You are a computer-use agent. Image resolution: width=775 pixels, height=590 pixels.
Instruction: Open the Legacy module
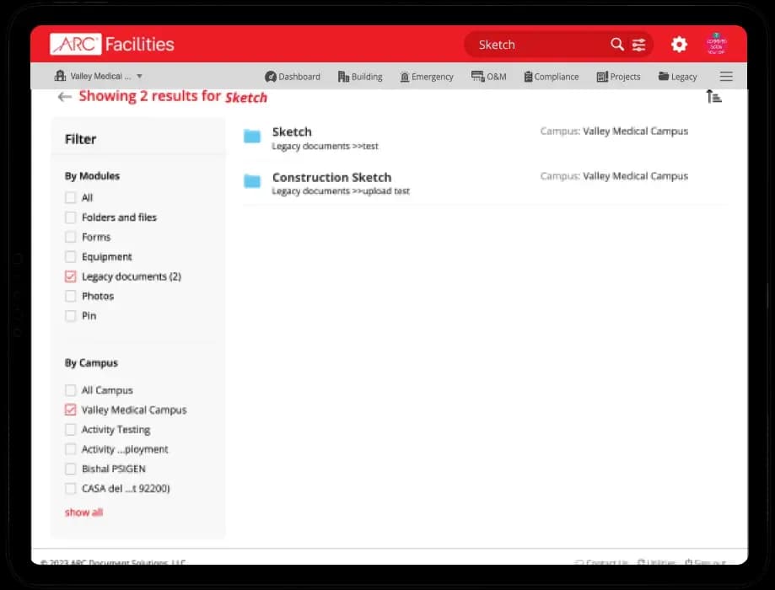coord(677,76)
